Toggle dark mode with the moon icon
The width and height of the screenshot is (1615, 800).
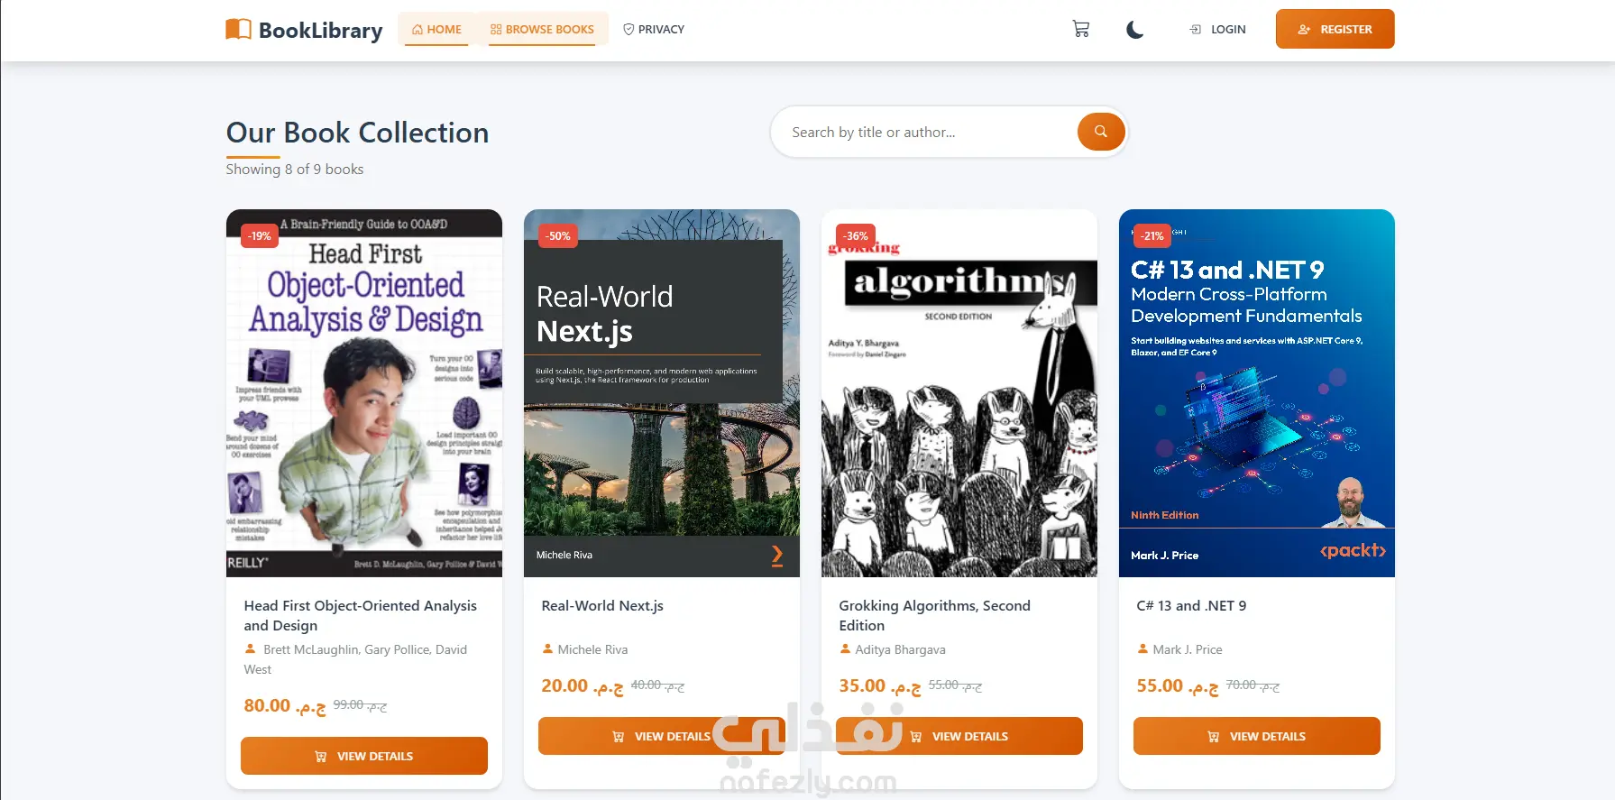coord(1134,30)
